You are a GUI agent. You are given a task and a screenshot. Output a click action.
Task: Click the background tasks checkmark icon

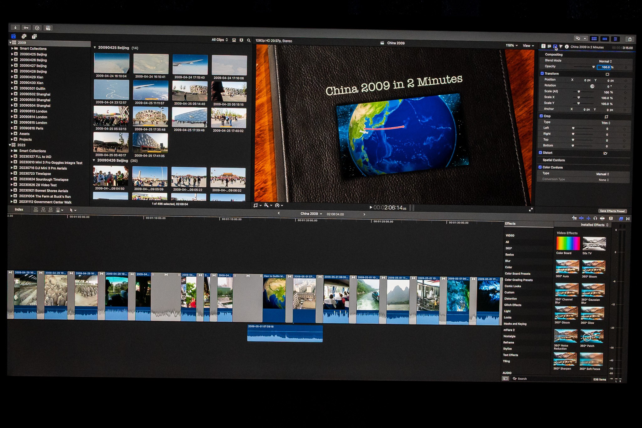coord(37,28)
